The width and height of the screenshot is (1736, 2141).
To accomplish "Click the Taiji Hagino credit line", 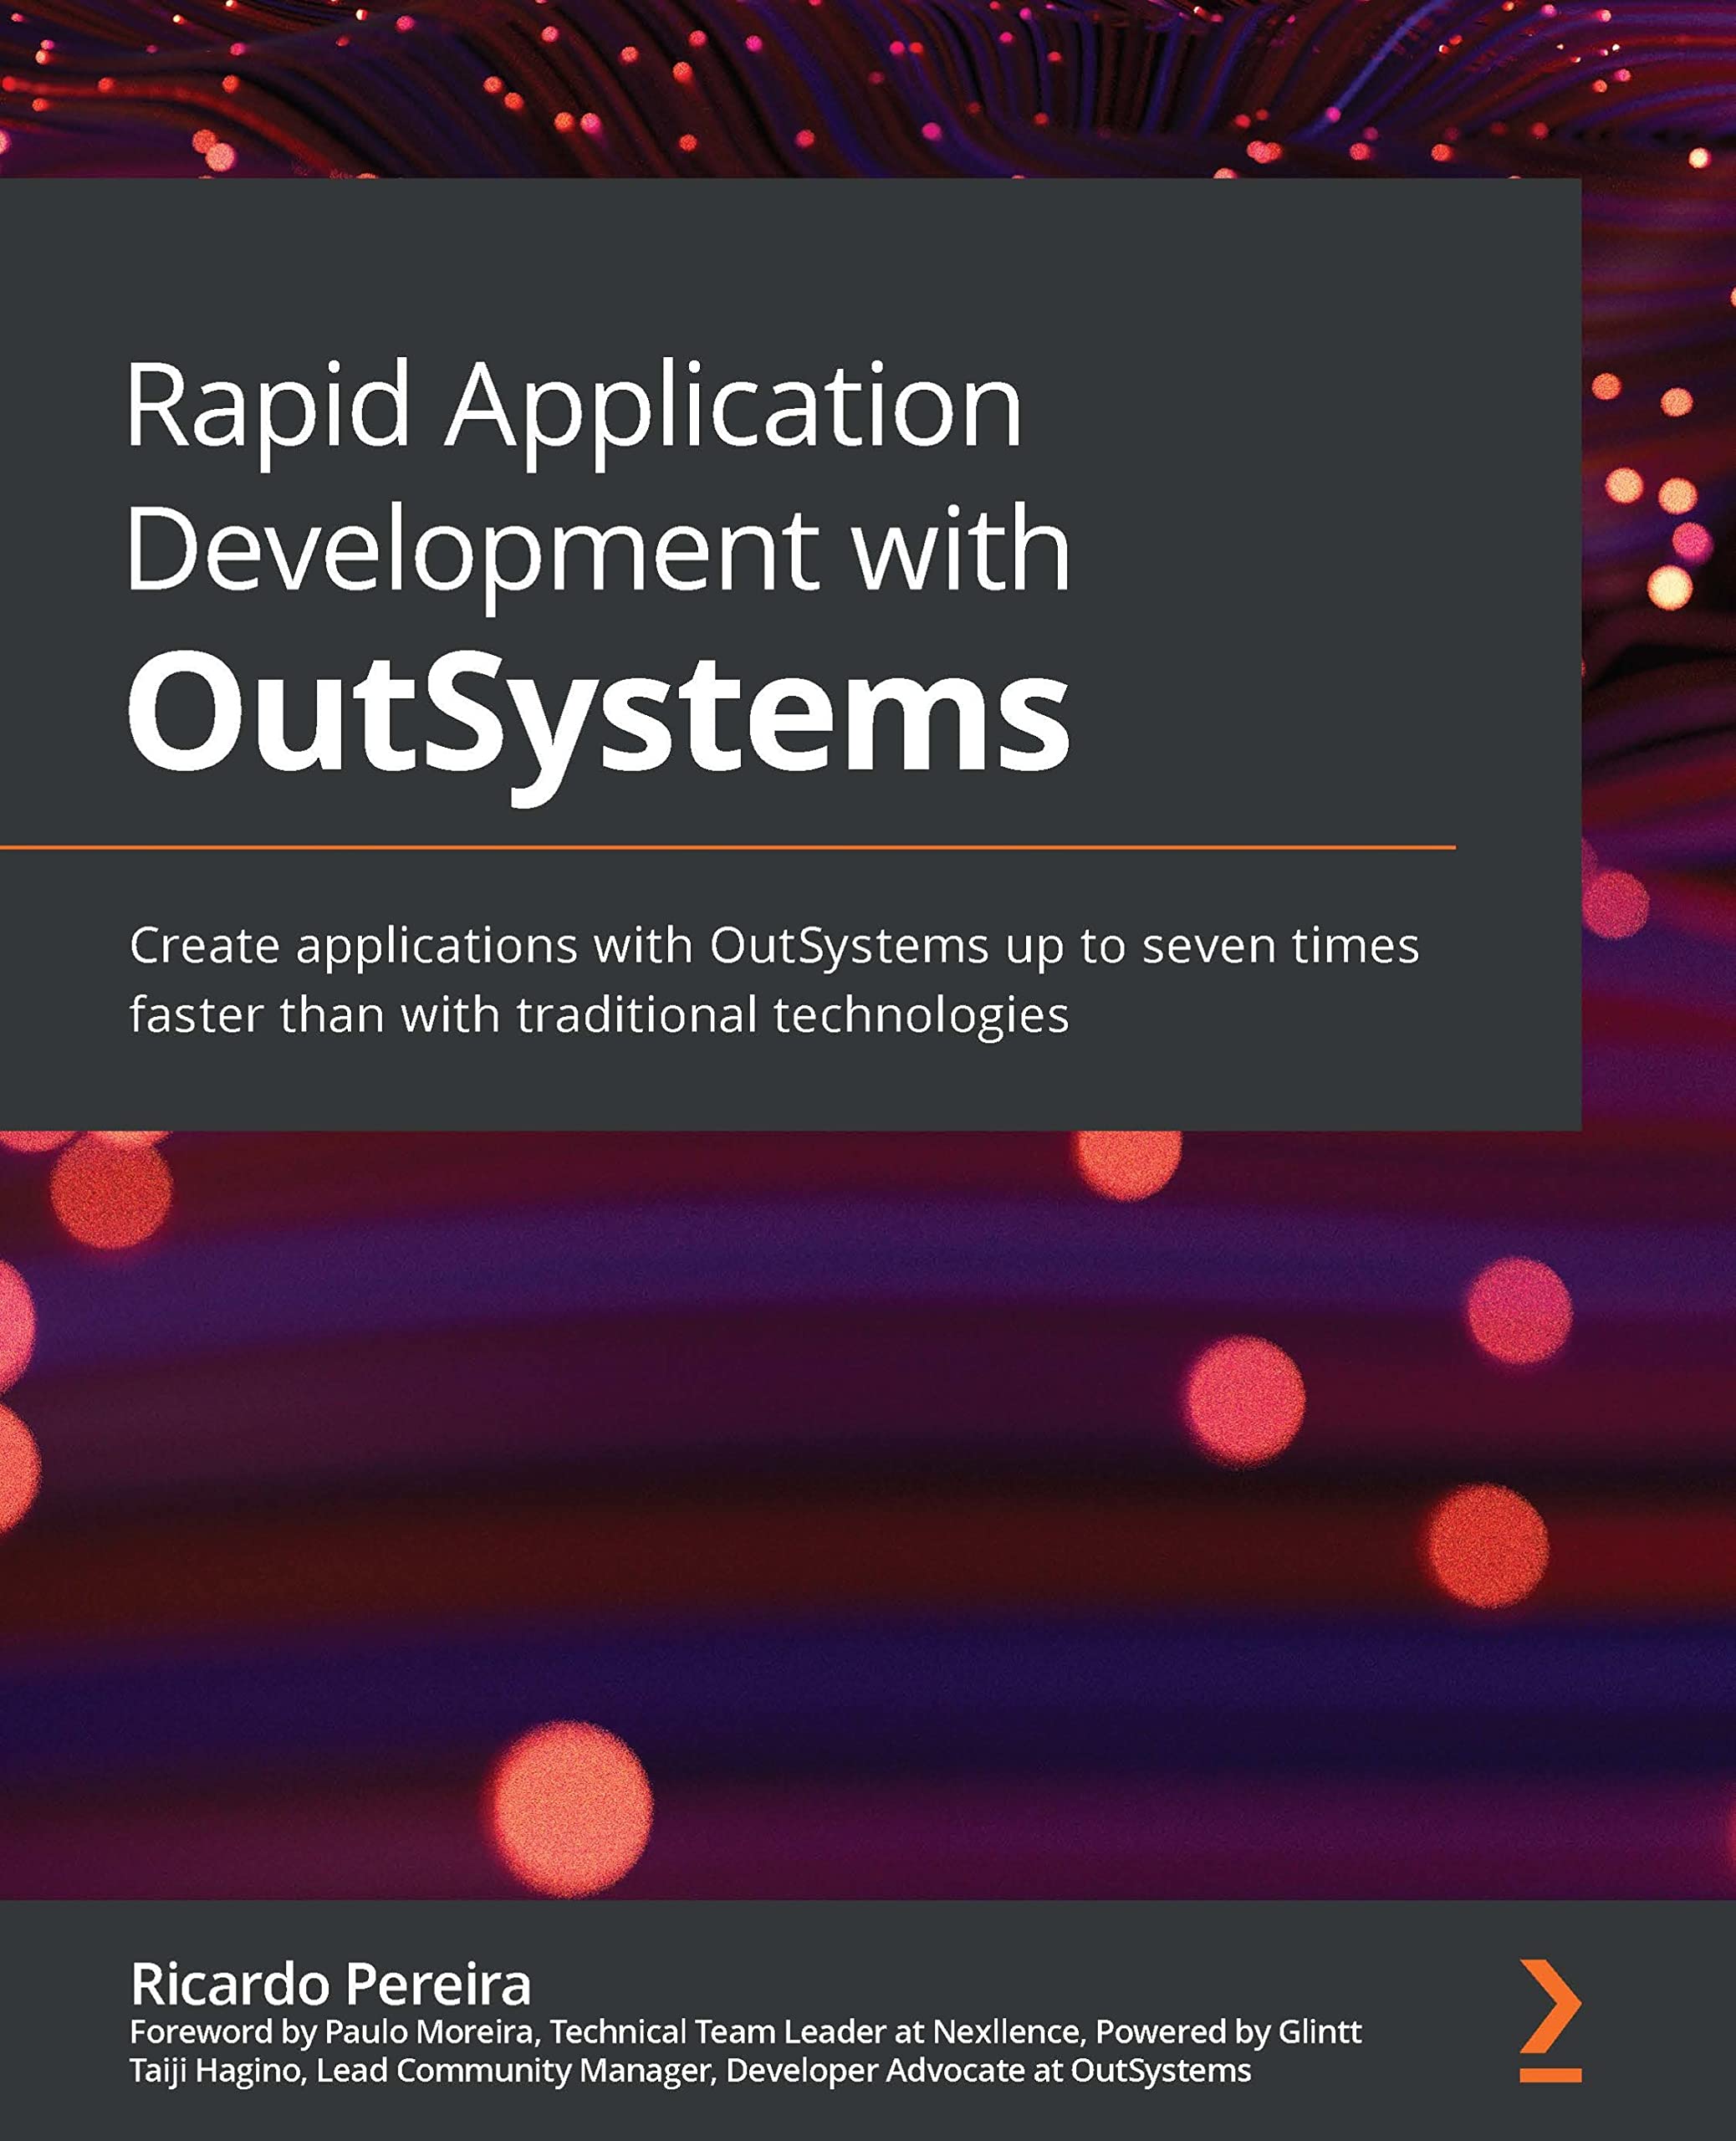I will [690, 2069].
